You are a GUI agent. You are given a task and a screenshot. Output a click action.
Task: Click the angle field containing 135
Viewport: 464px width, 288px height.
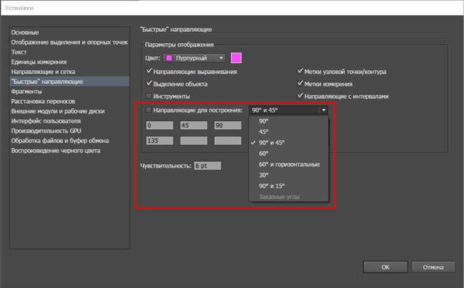pos(160,140)
